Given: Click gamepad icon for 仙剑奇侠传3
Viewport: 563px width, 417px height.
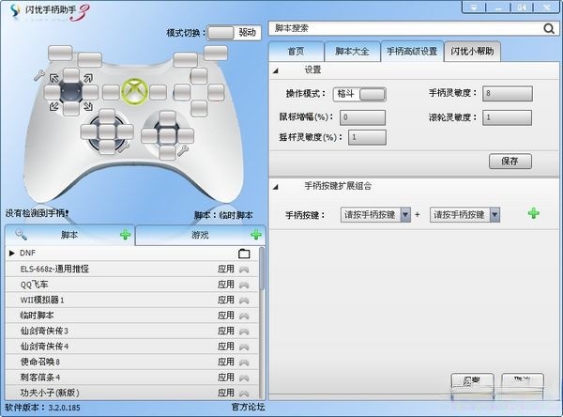Looking at the screenshot, I should [244, 332].
